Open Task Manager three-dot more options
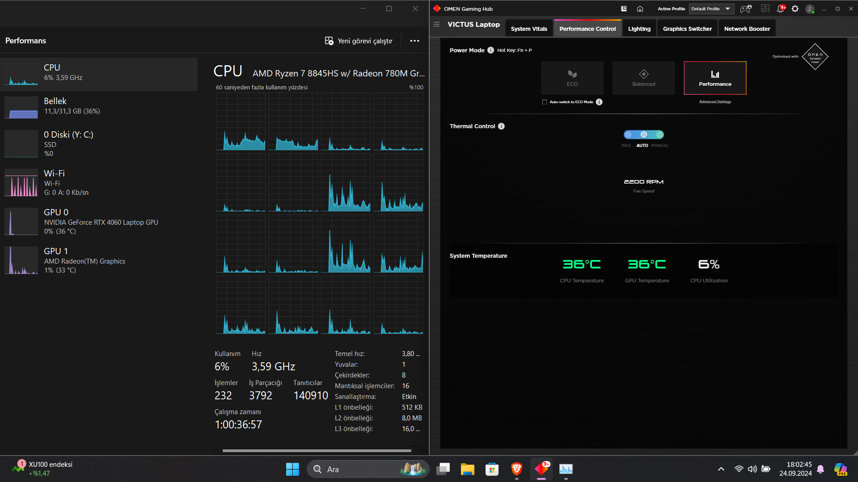 click(x=414, y=41)
